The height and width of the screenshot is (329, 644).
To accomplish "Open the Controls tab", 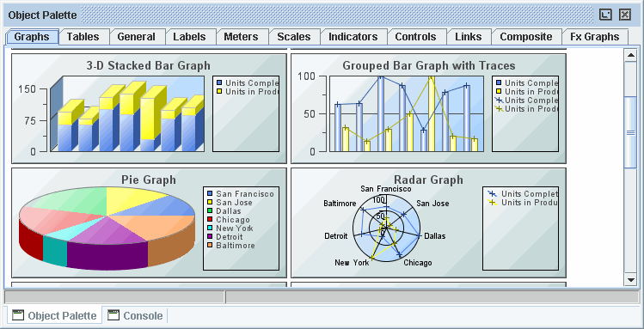I will 415,37.
